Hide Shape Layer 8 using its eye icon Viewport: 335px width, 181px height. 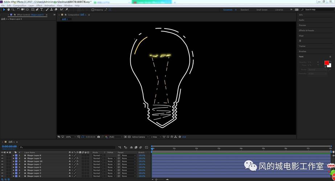click(x=2, y=155)
